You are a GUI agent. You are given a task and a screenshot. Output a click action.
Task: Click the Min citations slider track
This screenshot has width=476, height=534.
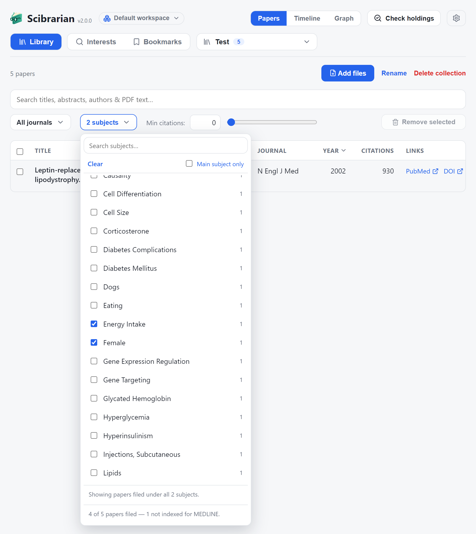pos(272,122)
